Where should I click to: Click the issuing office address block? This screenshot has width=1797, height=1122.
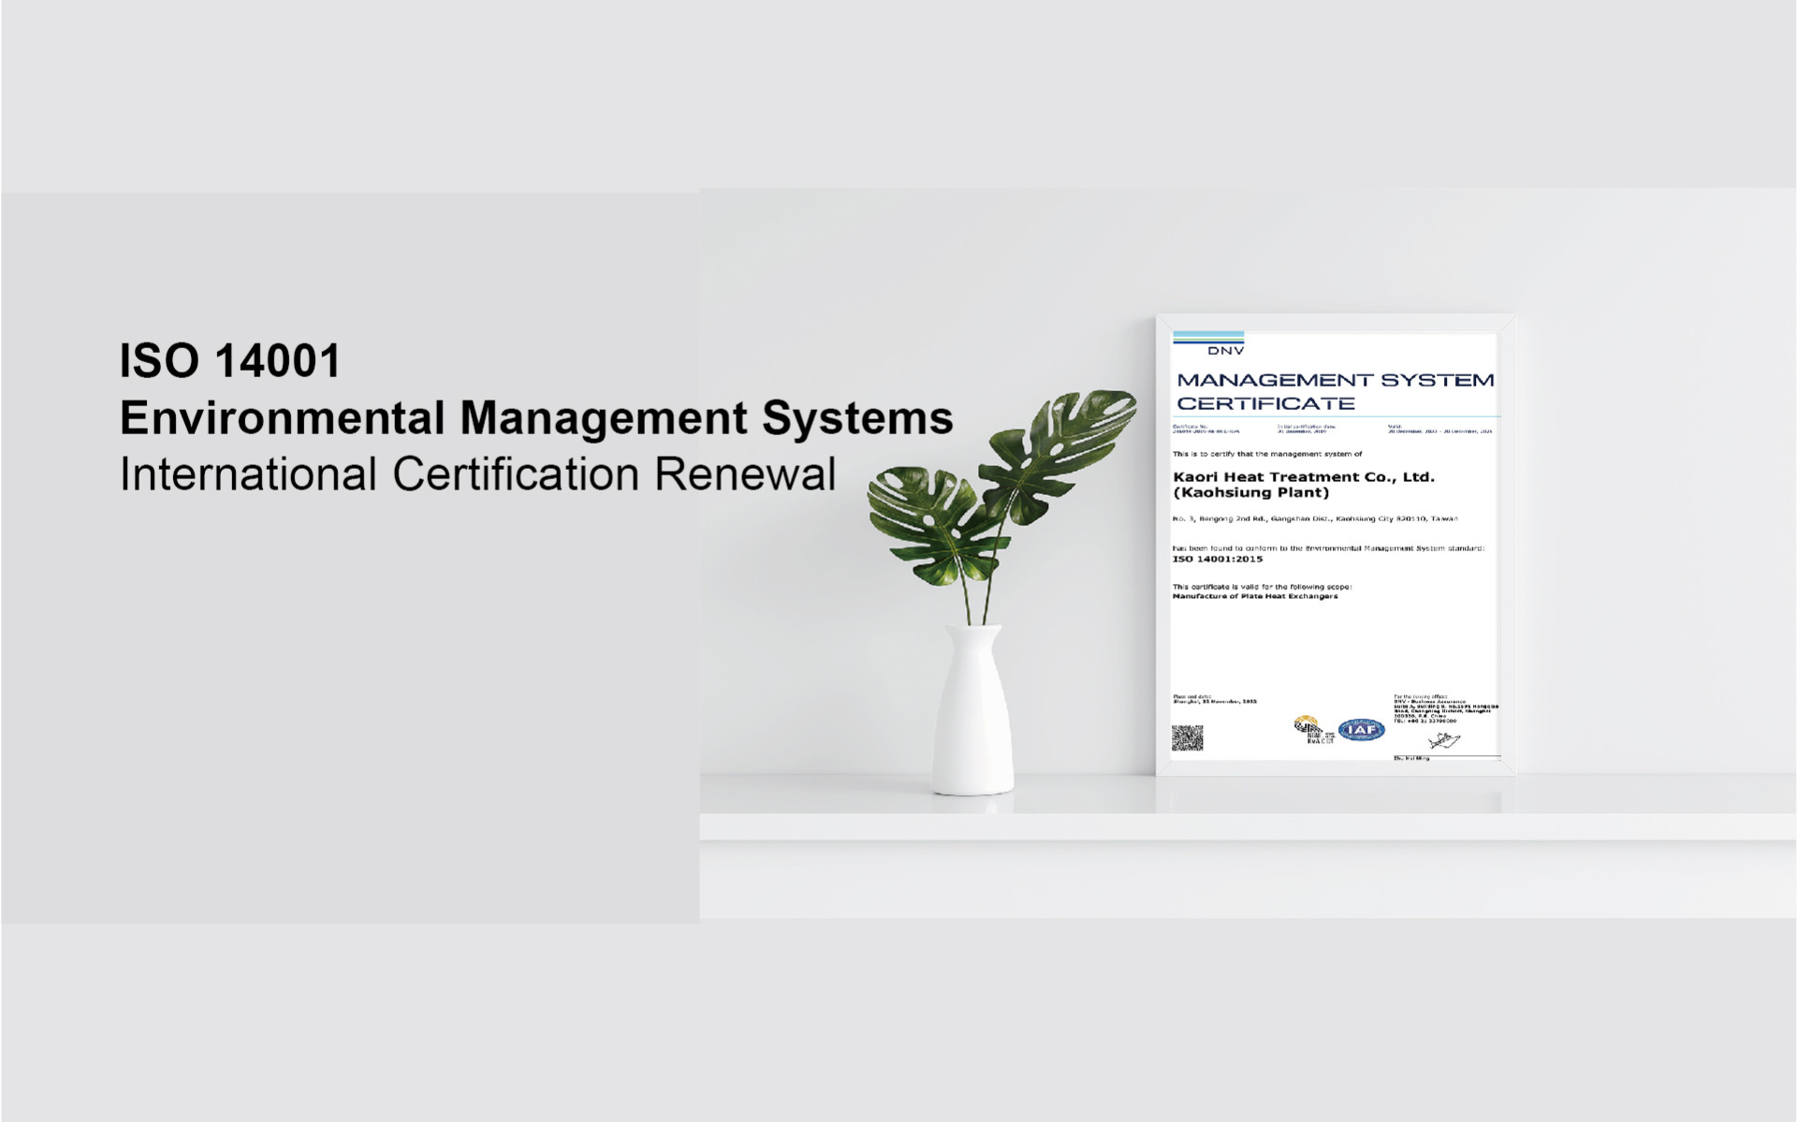point(1446,708)
